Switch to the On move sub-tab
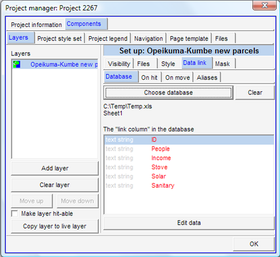The image size is (280, 257). pyautogui.click(x=178, y=77)
